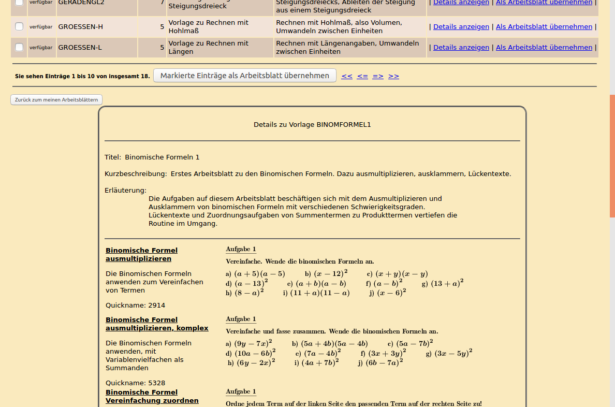Click exercise 'i) (11 + a)(11 − a)'
This screenshot has height=407, width=615.
point(316,293)
